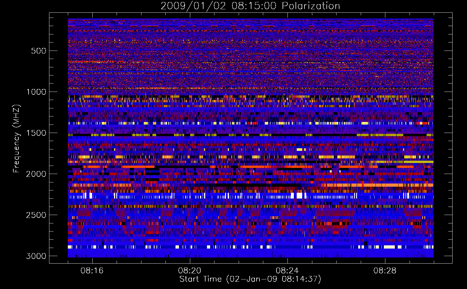Click the 1500 frequency tick label
The height and width of the screenshot is (289, 467).
click(36, 133)
